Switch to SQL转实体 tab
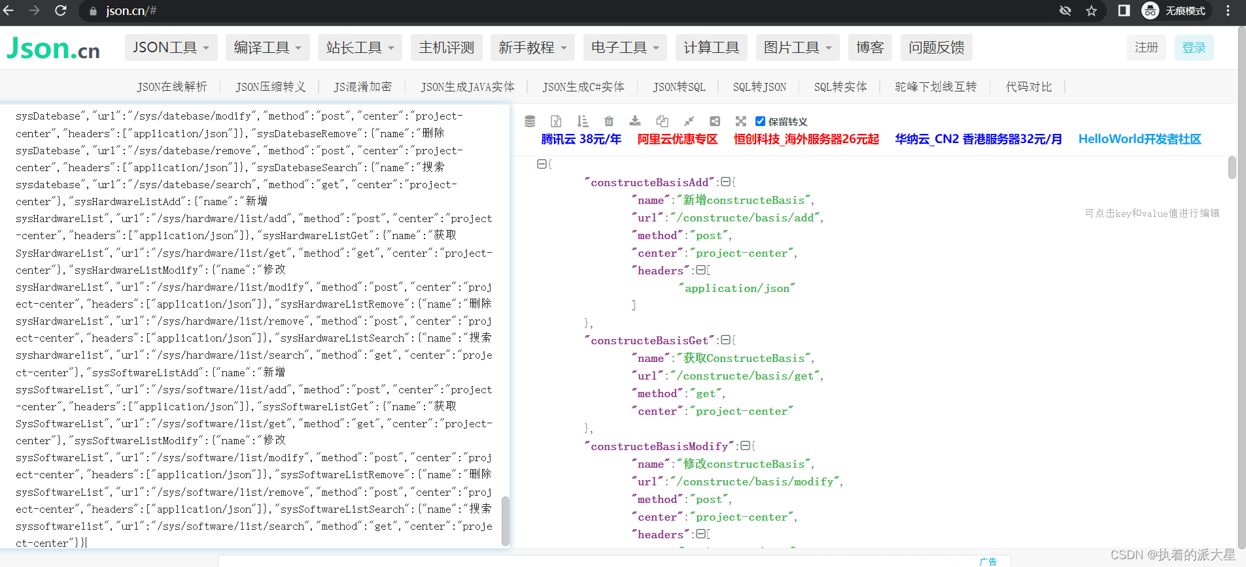The width and height of the screenshot is (1246, 567). pos(840,87)
